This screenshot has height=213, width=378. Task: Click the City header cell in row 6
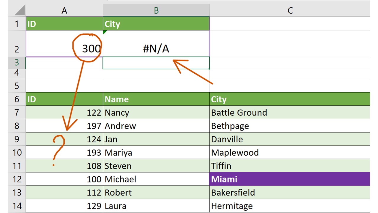[290, 99]
